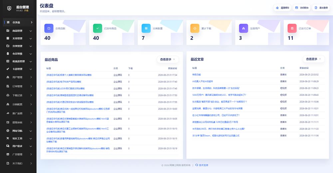Open the 代理记账财务会计 product link
The width and height of the screenshot is (333, 173).
(x=70, y=102)
